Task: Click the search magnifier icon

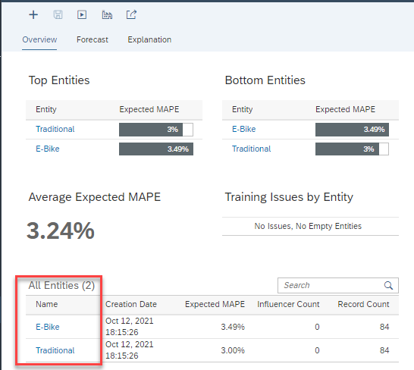Action: [x=388, y=286]
